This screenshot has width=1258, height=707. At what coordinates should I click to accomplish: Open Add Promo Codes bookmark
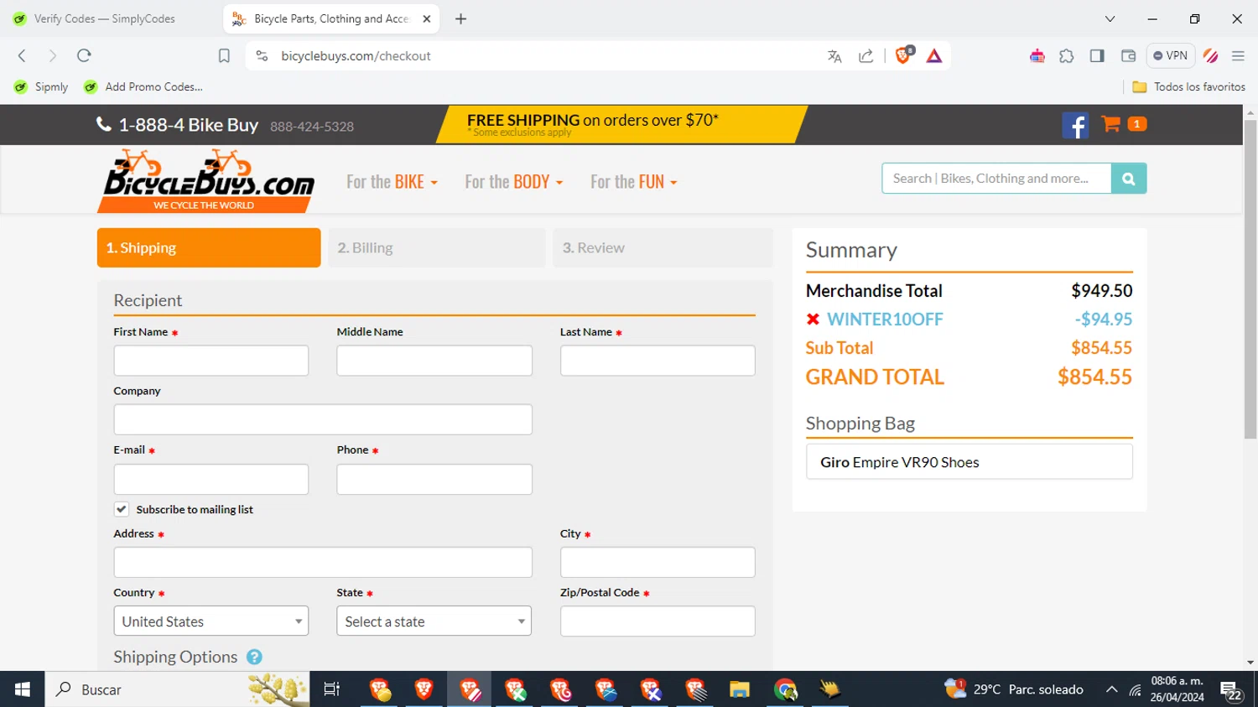coord(143,86)
